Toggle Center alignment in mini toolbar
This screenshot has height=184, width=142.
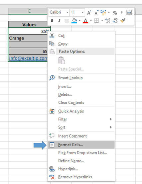pos(67,20)
